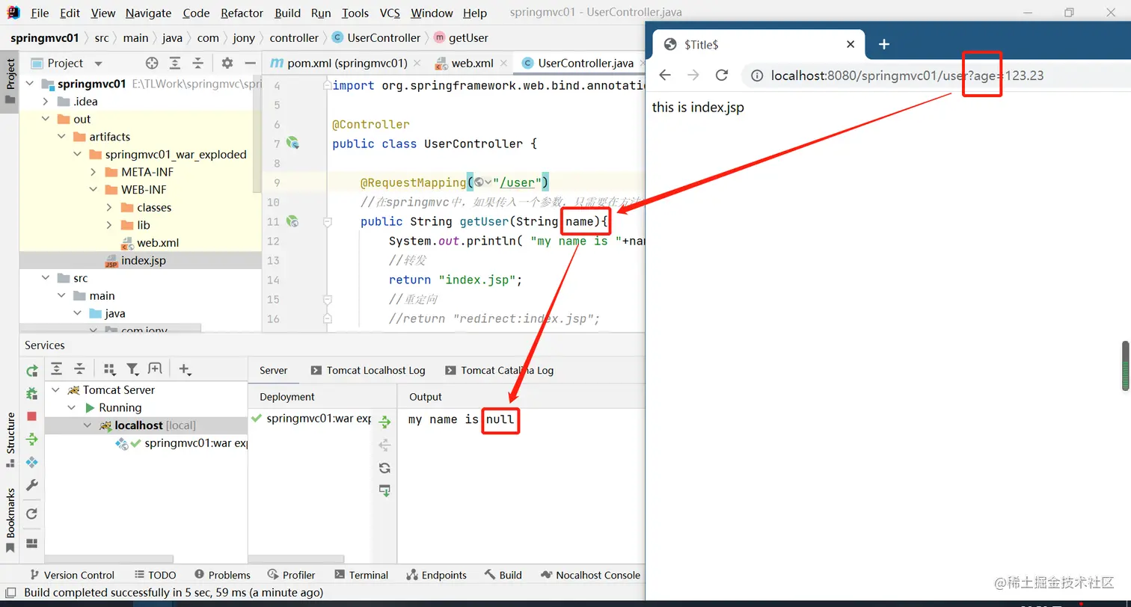The width and height of the screenshot is (1131, 607).
Task: Click Collapse All in Project panel toolbar
Action: 197,64
